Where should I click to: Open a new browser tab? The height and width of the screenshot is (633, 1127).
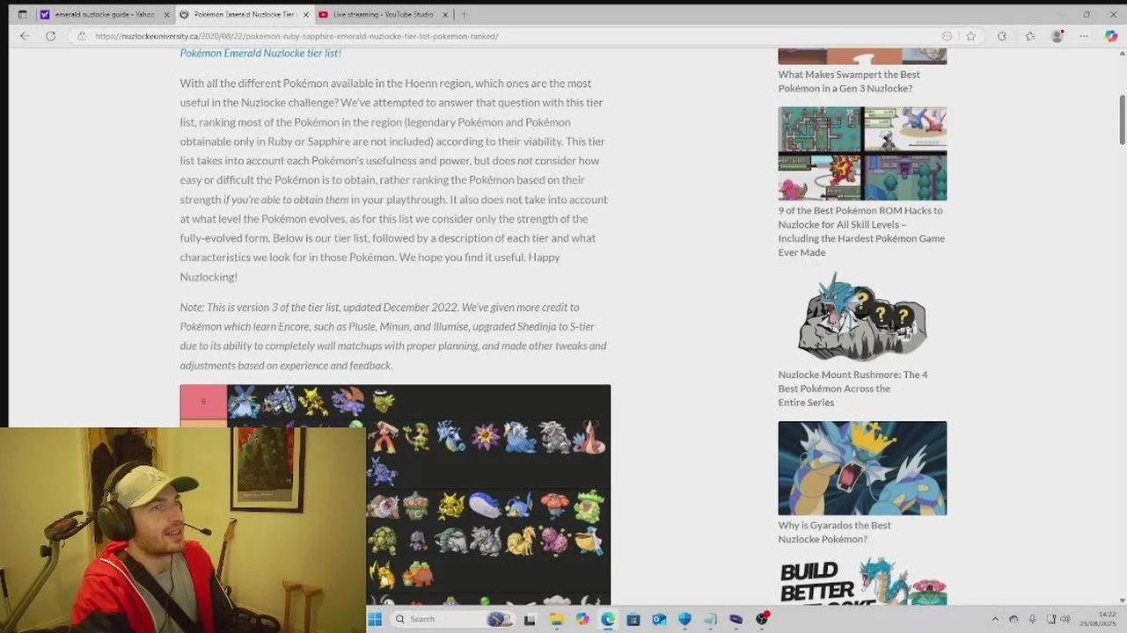pos(464,14)
